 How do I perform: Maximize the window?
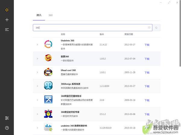pos(169,2)
